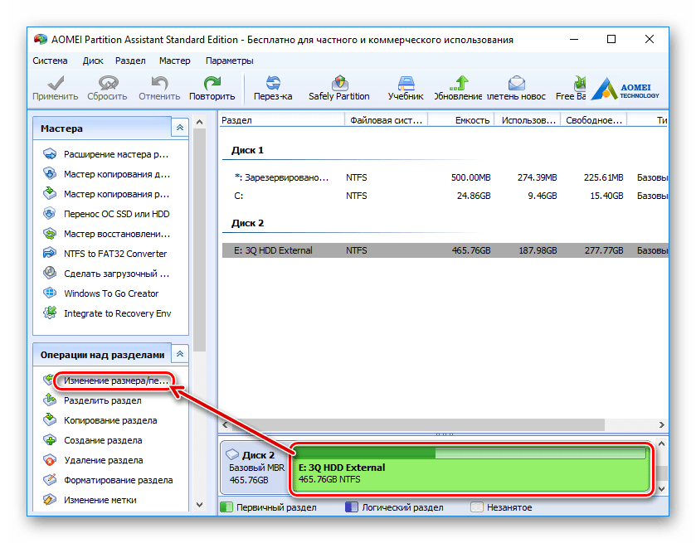696x543 pixels.
Task: Launch the Расширение мастера раздела wizard icon
Action: point(50,154)
